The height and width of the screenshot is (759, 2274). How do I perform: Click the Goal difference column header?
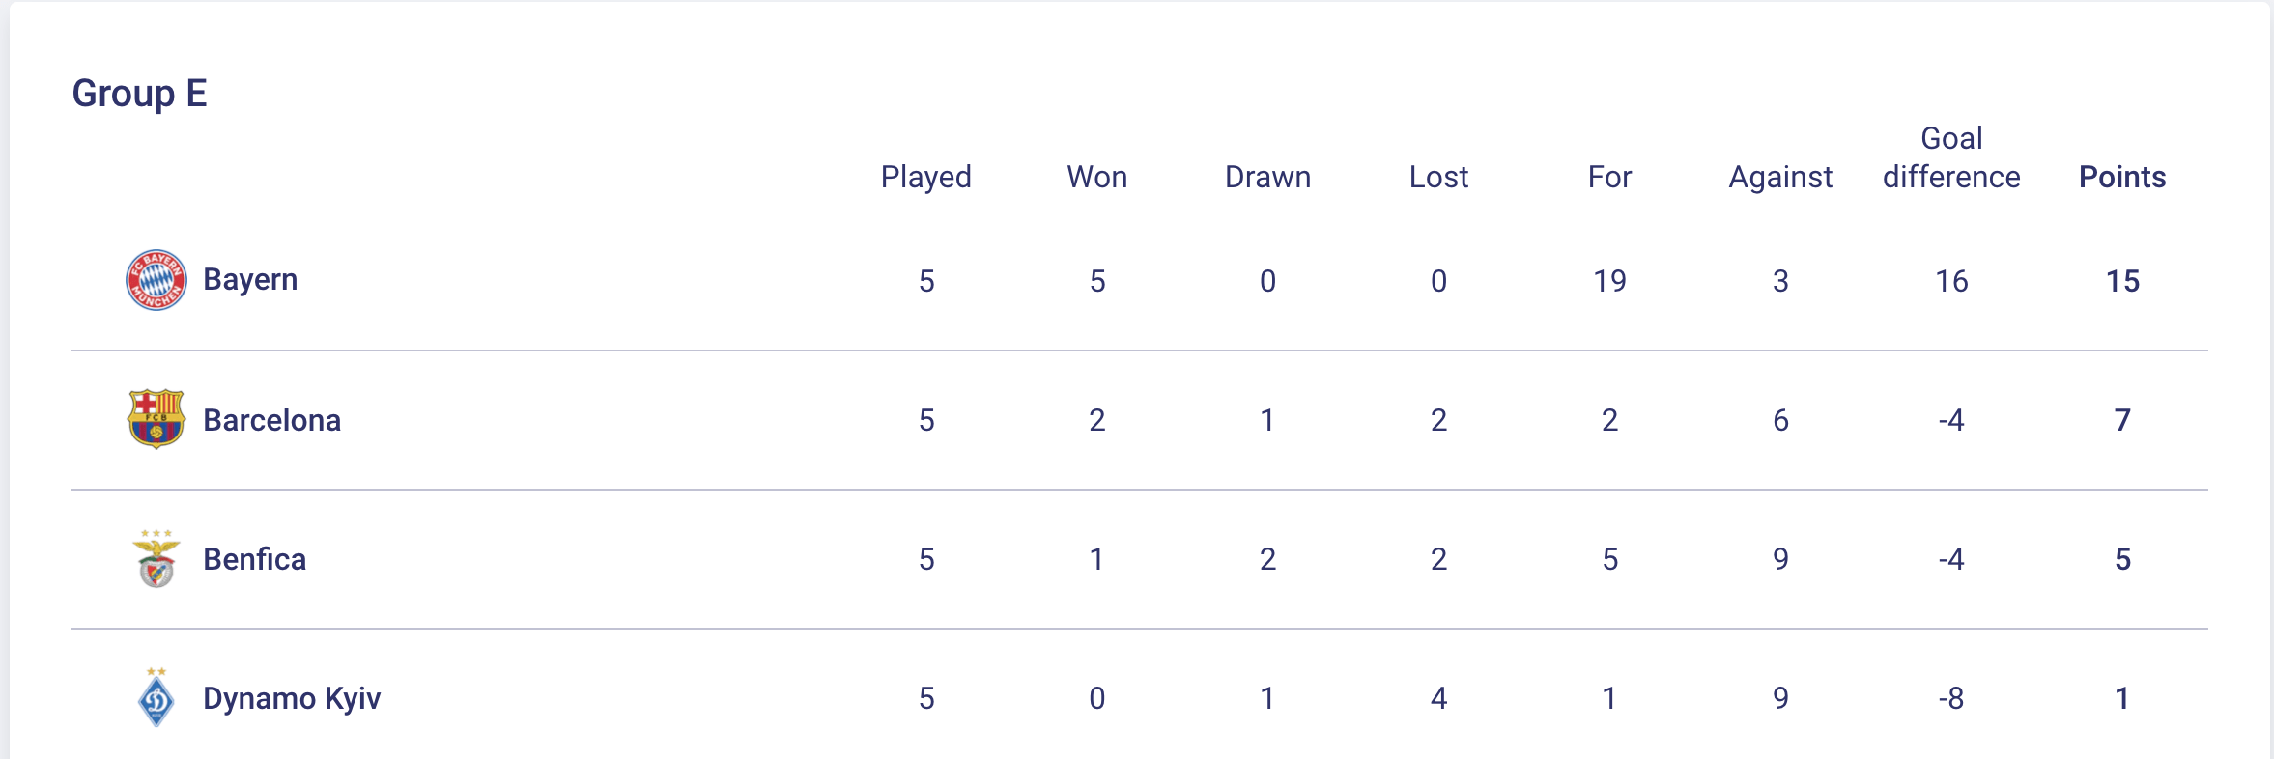click(x=1951, y=158)
